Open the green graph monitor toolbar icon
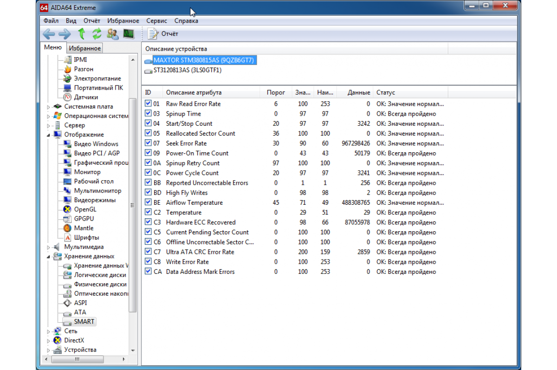 [x=128, y=33]
